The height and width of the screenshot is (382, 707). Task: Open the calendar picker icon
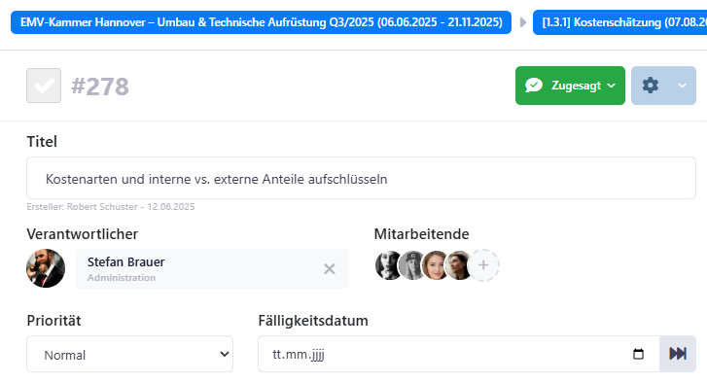point(638,354)
